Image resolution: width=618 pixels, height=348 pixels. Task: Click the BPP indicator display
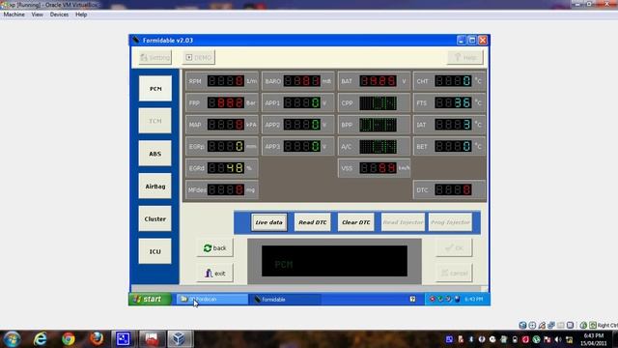pos(378,125)
